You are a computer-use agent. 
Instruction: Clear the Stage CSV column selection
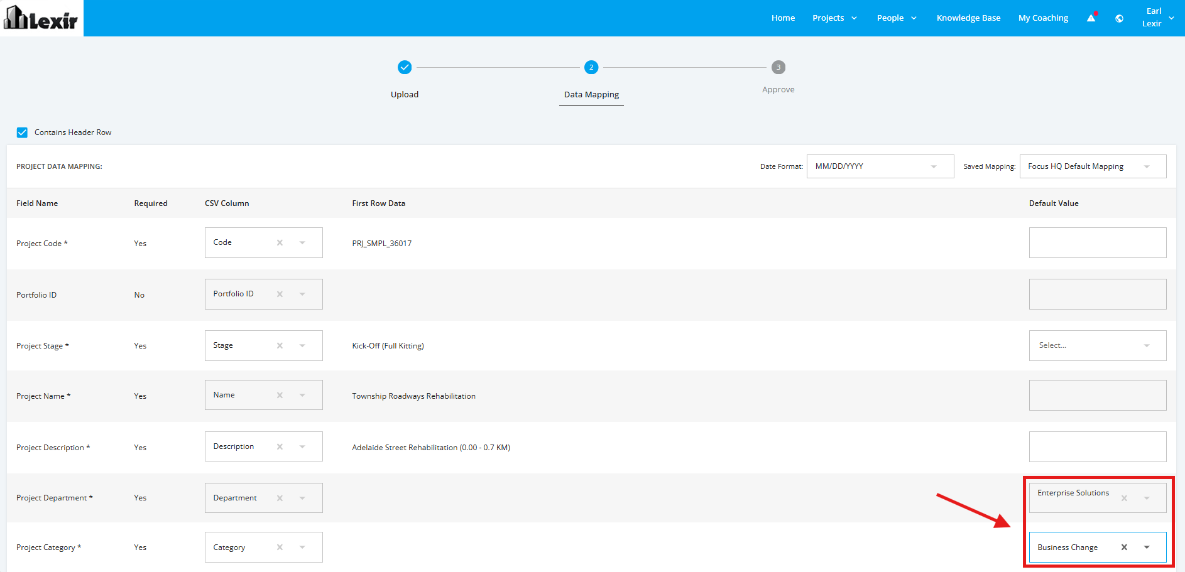click(280, 345)
